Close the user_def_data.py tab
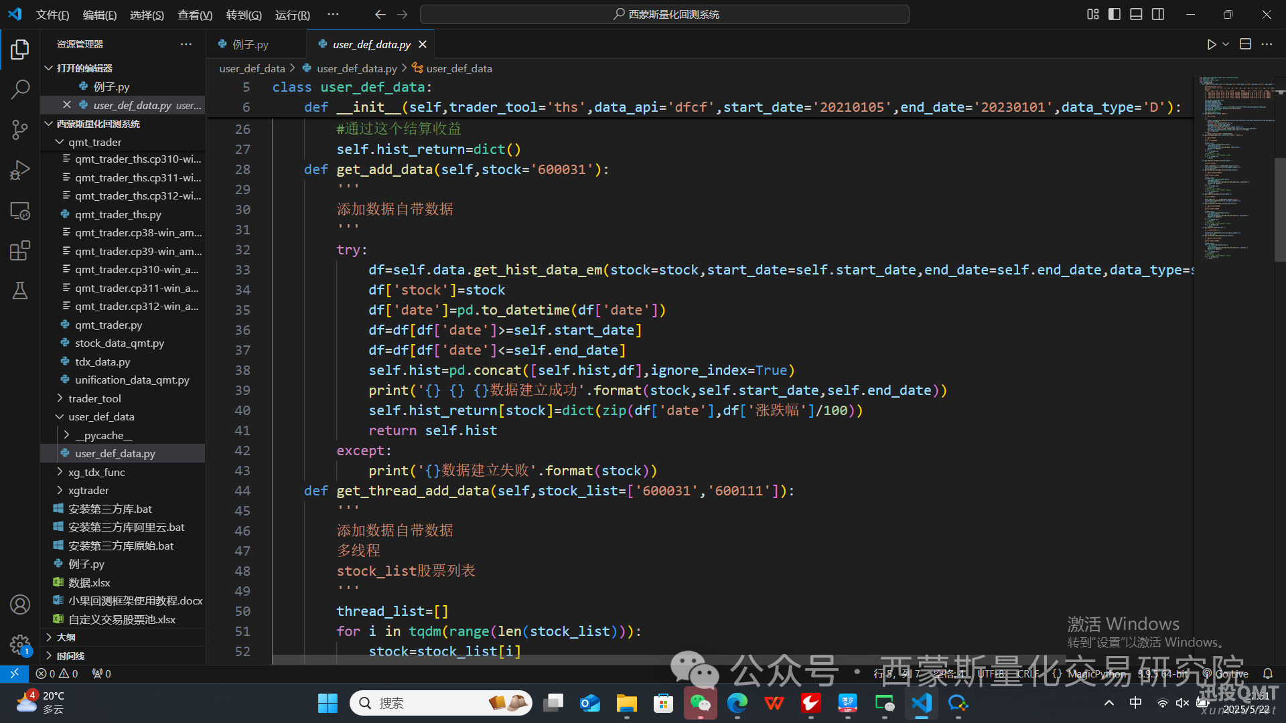The width and height of the screenshot is (1286, 723). point(423,44)
